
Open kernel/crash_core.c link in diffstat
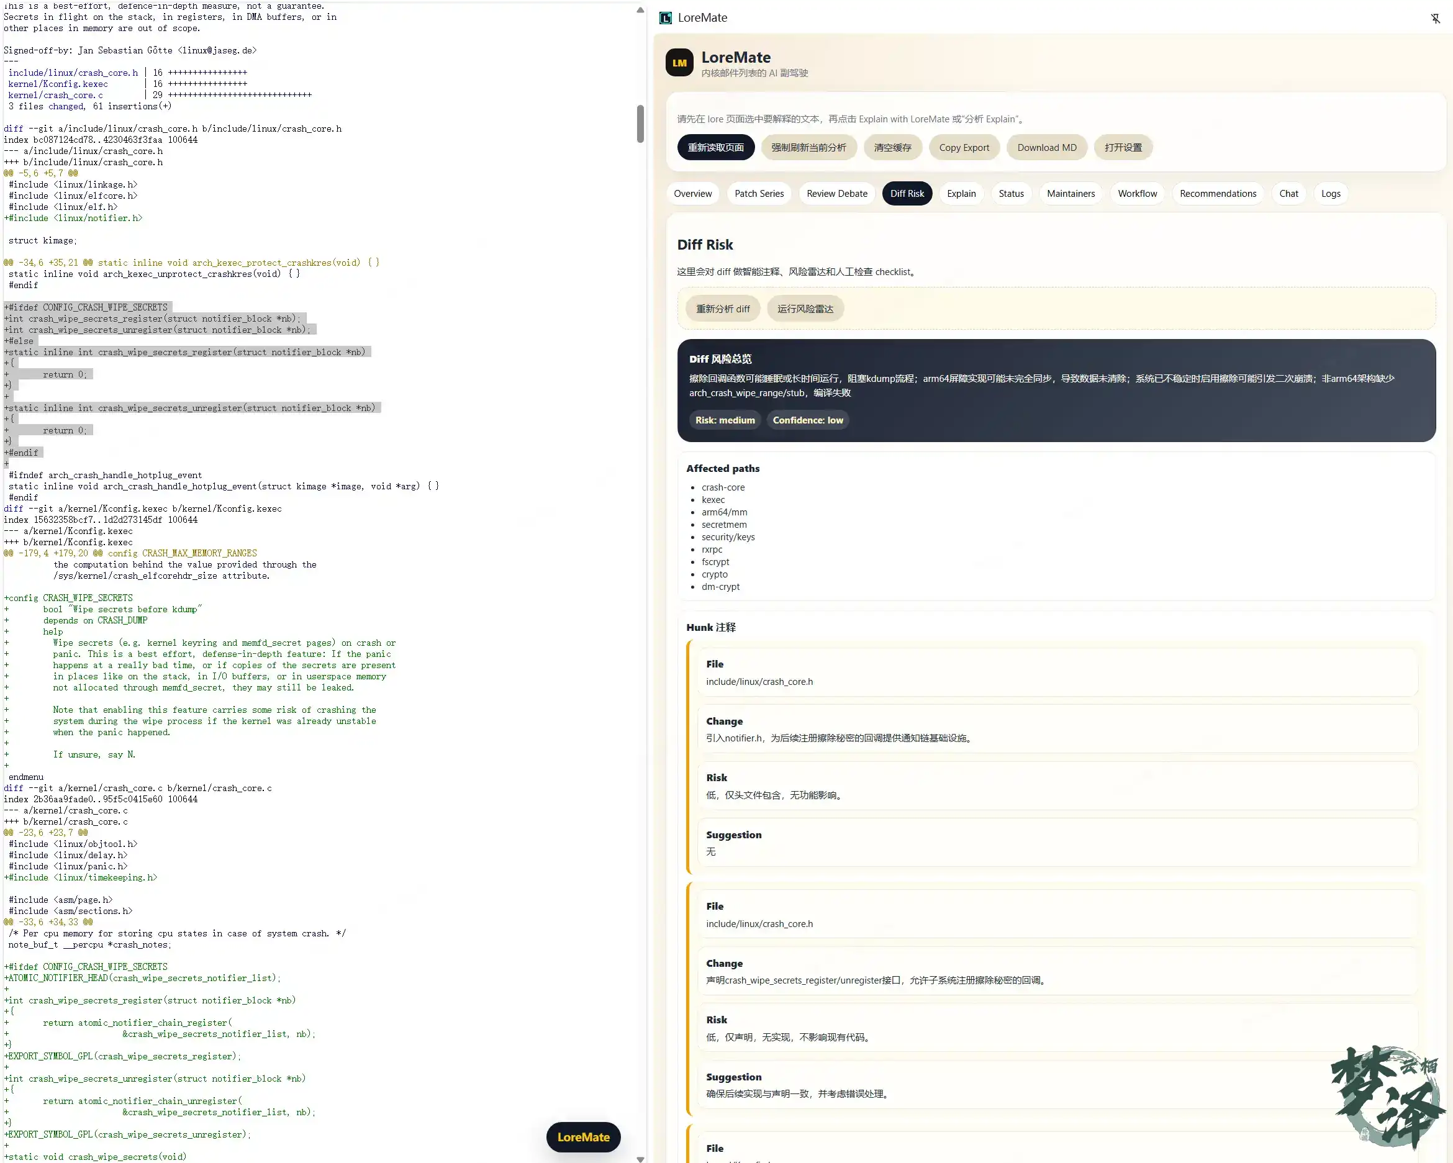tap(55, 95)
